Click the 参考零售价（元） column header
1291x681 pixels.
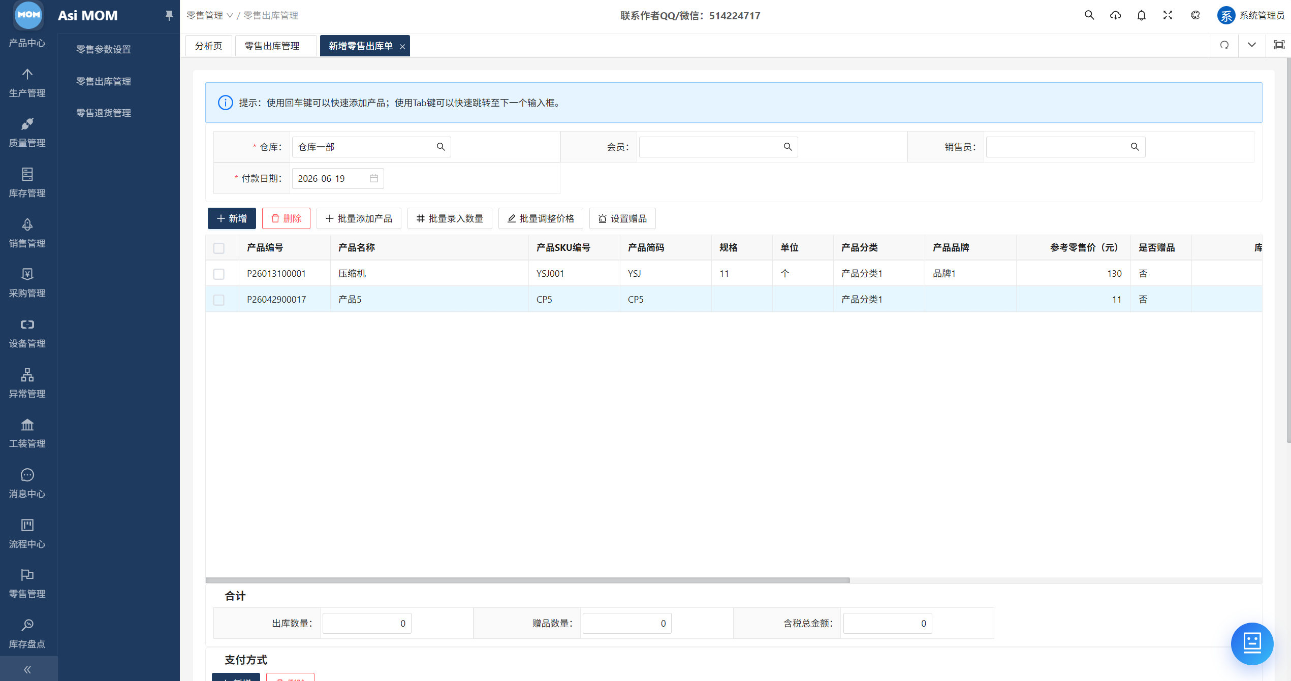(x=1073, y=248)
